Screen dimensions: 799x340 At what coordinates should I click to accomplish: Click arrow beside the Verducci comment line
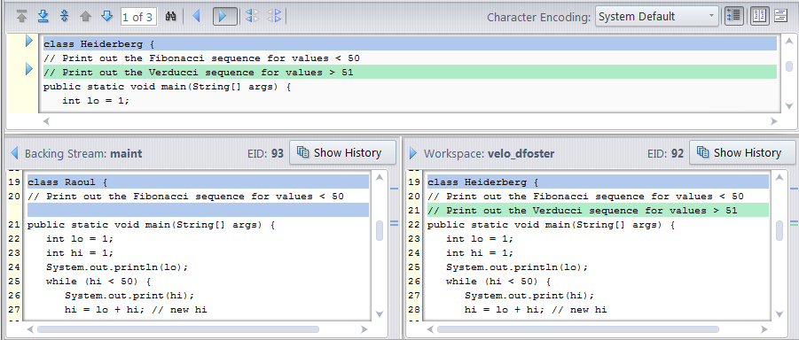(29, 69)
